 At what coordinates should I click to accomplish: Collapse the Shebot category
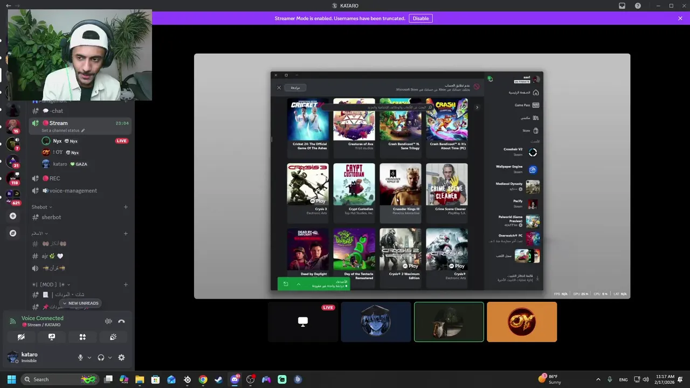(42, 207)
